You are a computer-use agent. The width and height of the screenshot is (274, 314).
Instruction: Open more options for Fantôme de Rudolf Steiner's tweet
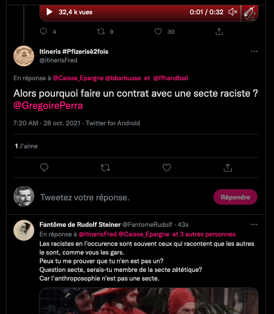tap(255, 225)
